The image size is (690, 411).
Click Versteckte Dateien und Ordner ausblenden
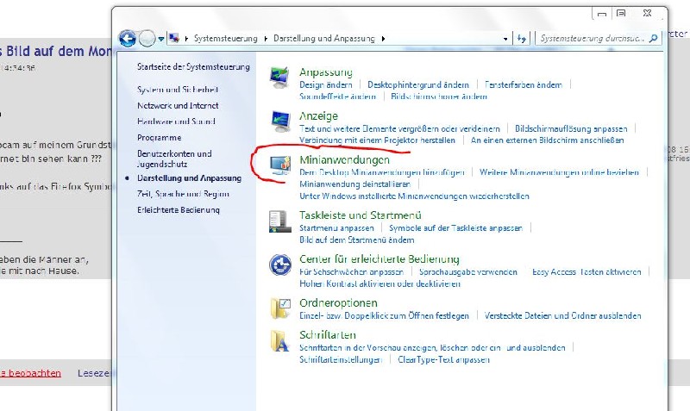pos(562,316)
